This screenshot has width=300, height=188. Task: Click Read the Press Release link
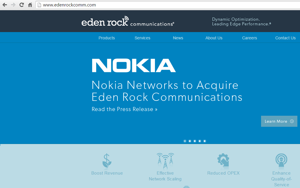click(124, 109)
